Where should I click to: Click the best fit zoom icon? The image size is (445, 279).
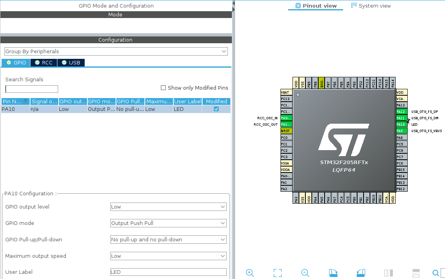[277, 273]
